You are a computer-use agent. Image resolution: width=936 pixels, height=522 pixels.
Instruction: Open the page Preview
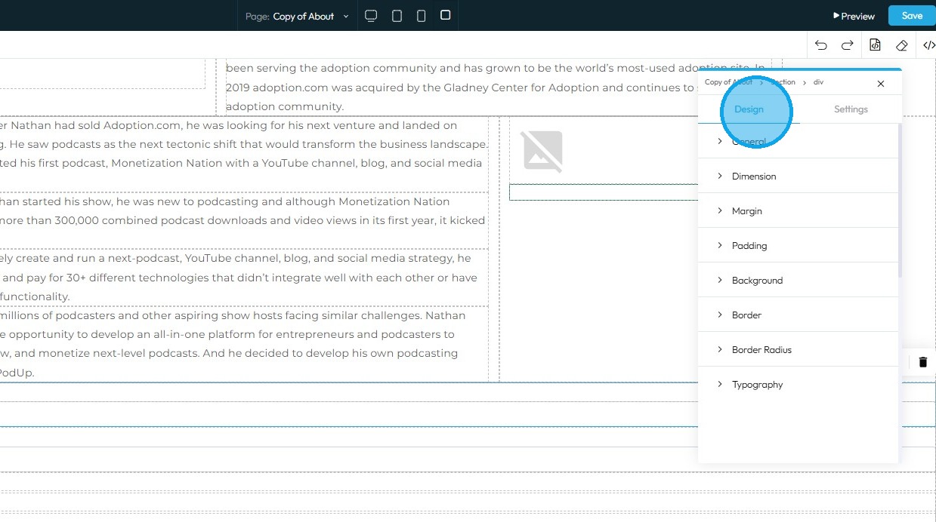click(854, 16)
